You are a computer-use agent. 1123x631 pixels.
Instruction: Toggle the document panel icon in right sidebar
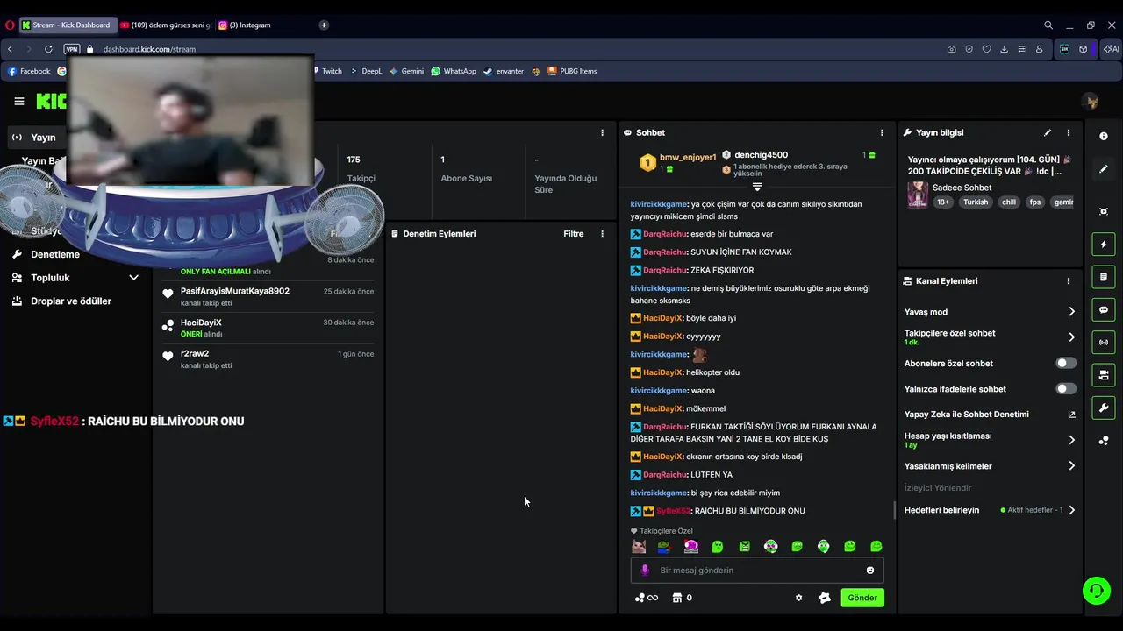(x=1104, y=277)
